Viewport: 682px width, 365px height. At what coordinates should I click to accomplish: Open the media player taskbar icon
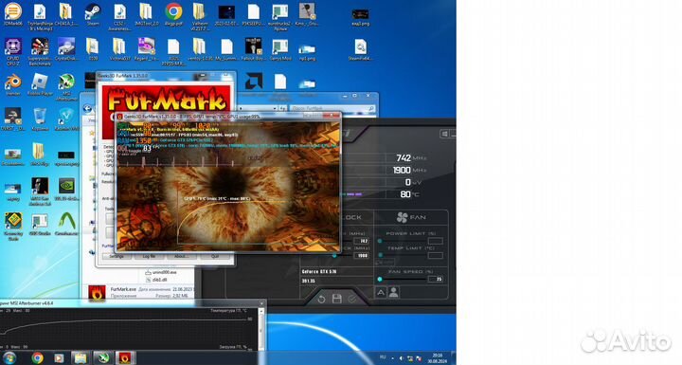(x=59, y=358)
